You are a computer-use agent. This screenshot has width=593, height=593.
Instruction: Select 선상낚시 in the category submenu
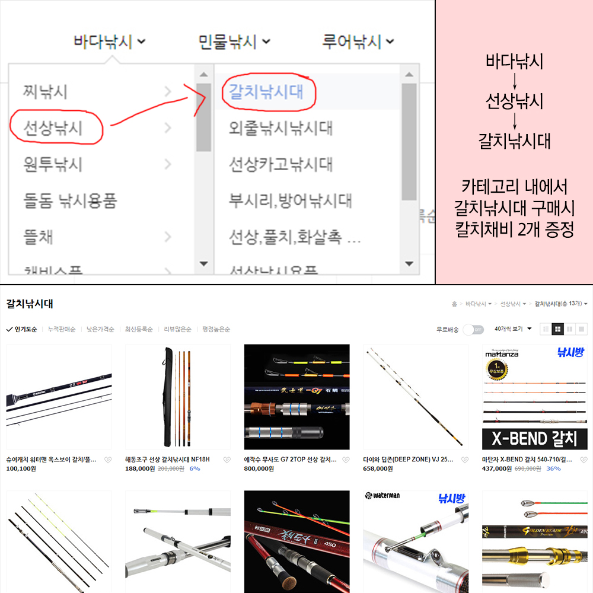pos(53,128)
